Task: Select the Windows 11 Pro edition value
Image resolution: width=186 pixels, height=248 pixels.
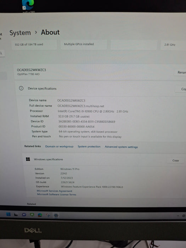Action: [x=70, y=169]
